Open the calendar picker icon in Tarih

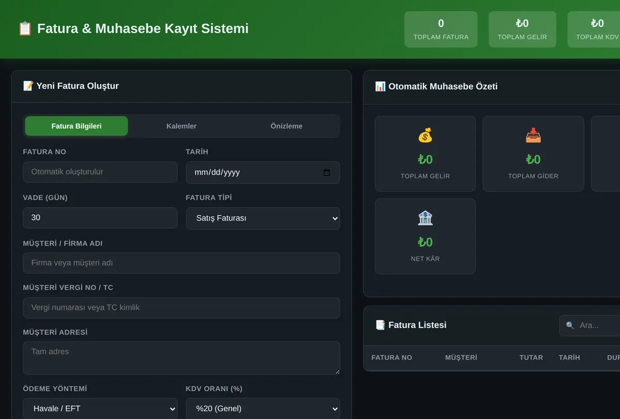tap(327, 173)
